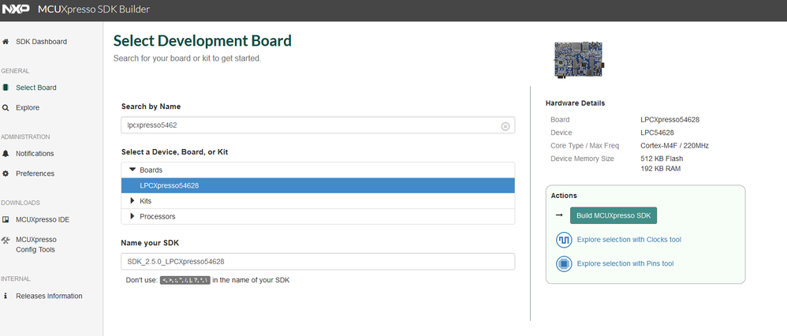Clear the search field with X icon

[x=505, y=125]
